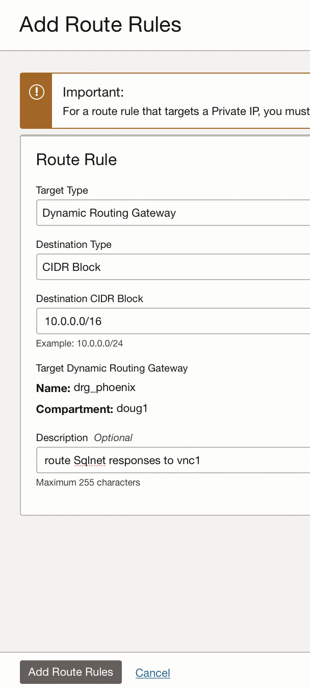310x689 pixels.
Task: Click the Add Route Rules page title
Action: tap(100, 25)
